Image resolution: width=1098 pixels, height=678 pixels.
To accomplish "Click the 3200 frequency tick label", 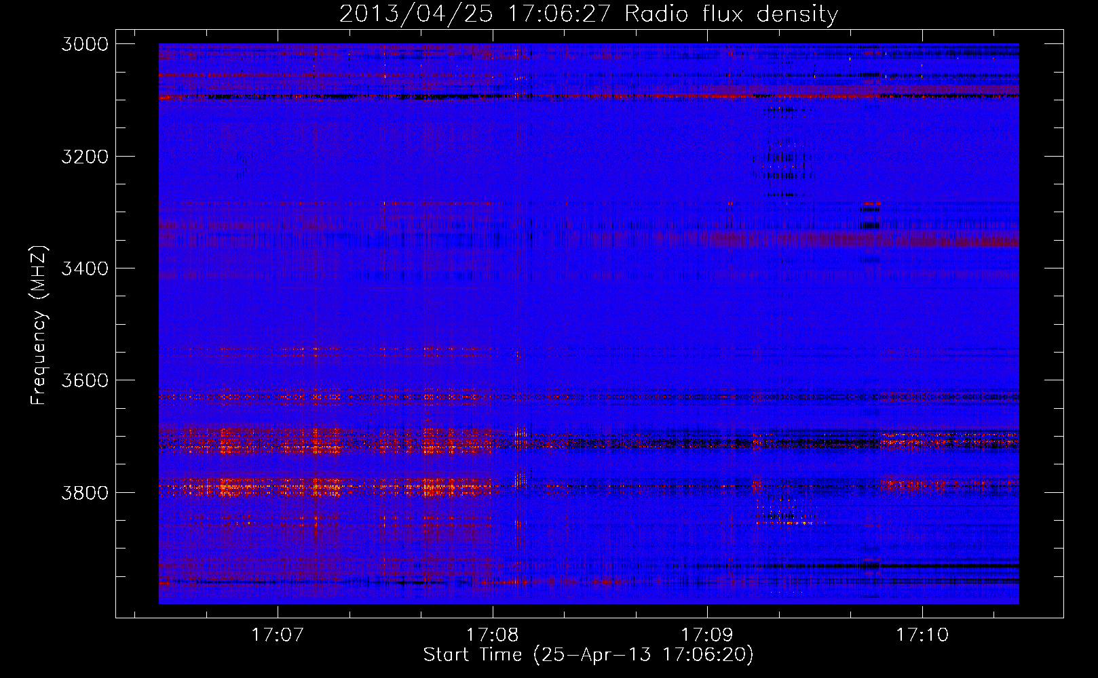I will pos(85,157).
